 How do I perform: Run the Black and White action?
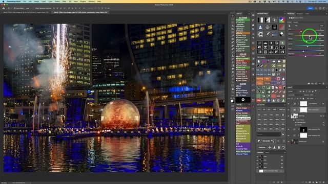tap(243, 118)
